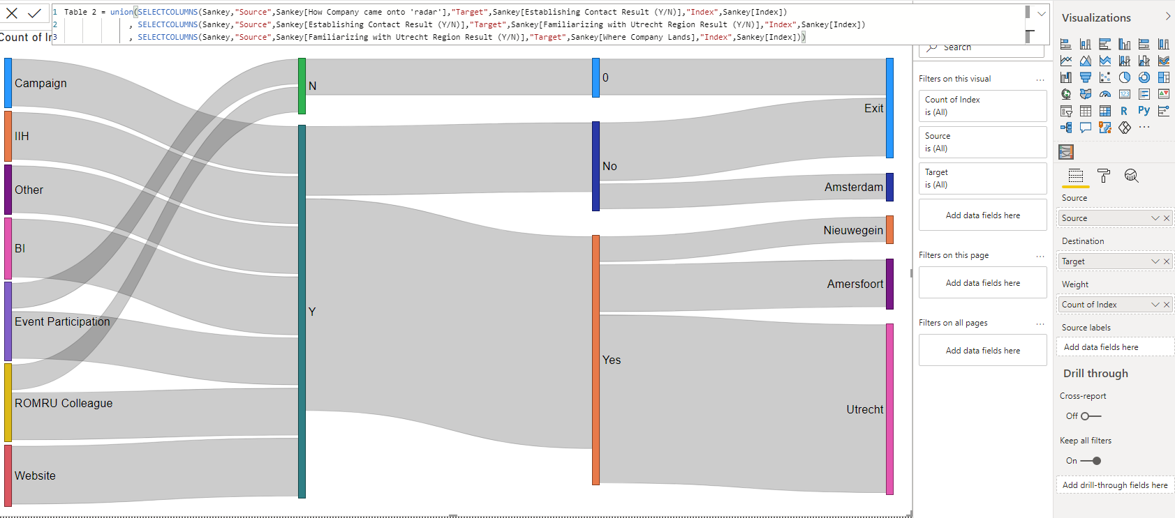The height and width of the screenshot is (518, 1175).
Task: Select the pie chart visual
Action: tap(1125, 77)
